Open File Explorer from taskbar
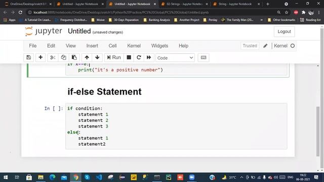The width and height of the screenshot is (324, 182). 40,177
